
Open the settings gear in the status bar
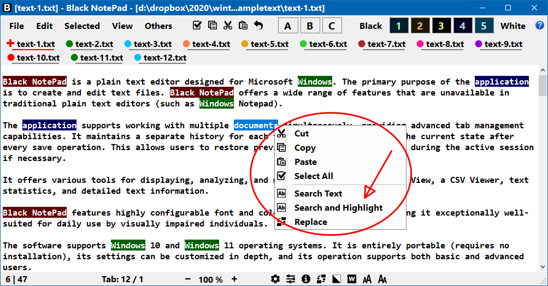click(275, 279)
